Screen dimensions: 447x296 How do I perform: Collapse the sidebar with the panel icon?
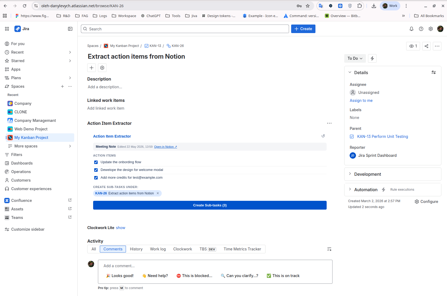click(70, 29)
